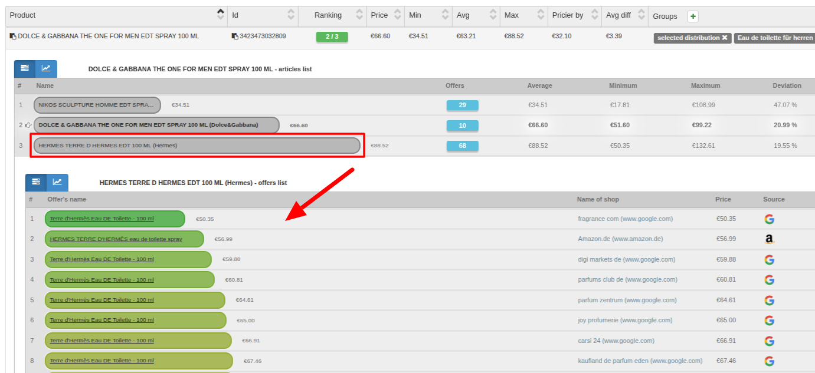Switch articles list to chart view
This screenshot has height=373, width=815.
click(46, 68)
